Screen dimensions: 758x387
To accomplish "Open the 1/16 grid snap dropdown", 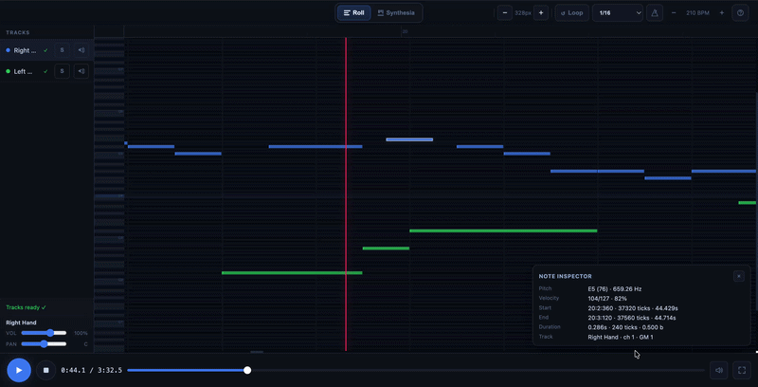I will (618, 13).
